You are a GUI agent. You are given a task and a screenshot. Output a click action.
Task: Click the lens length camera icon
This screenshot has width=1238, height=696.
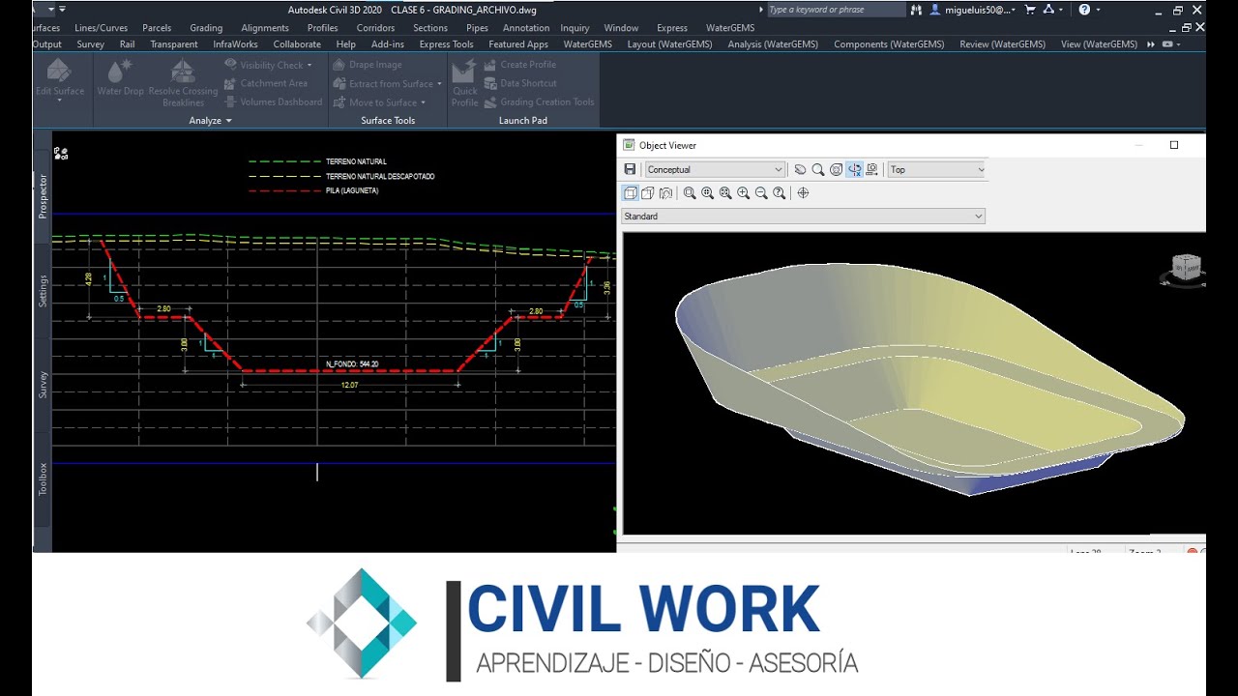point(665,193)
